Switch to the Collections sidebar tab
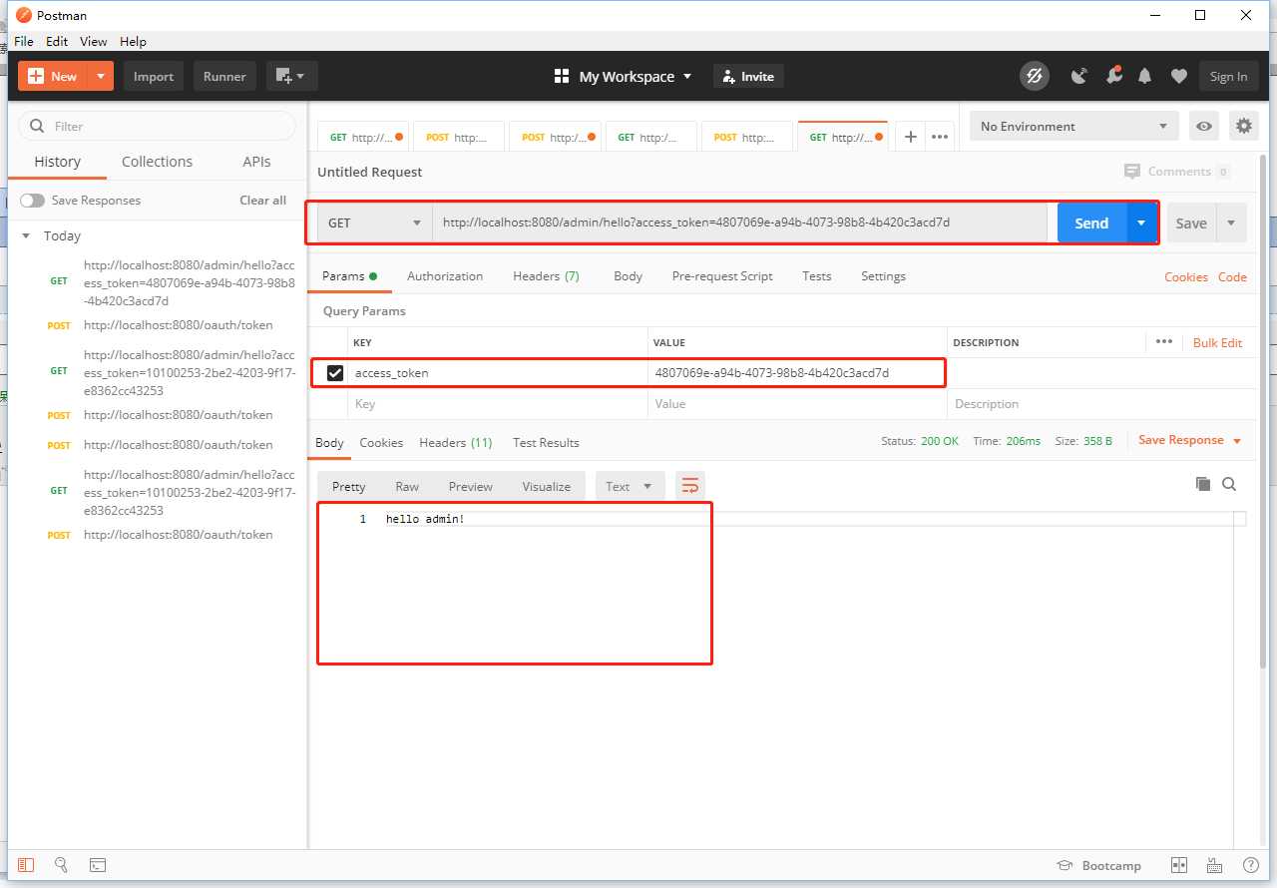 click(157, 162)
